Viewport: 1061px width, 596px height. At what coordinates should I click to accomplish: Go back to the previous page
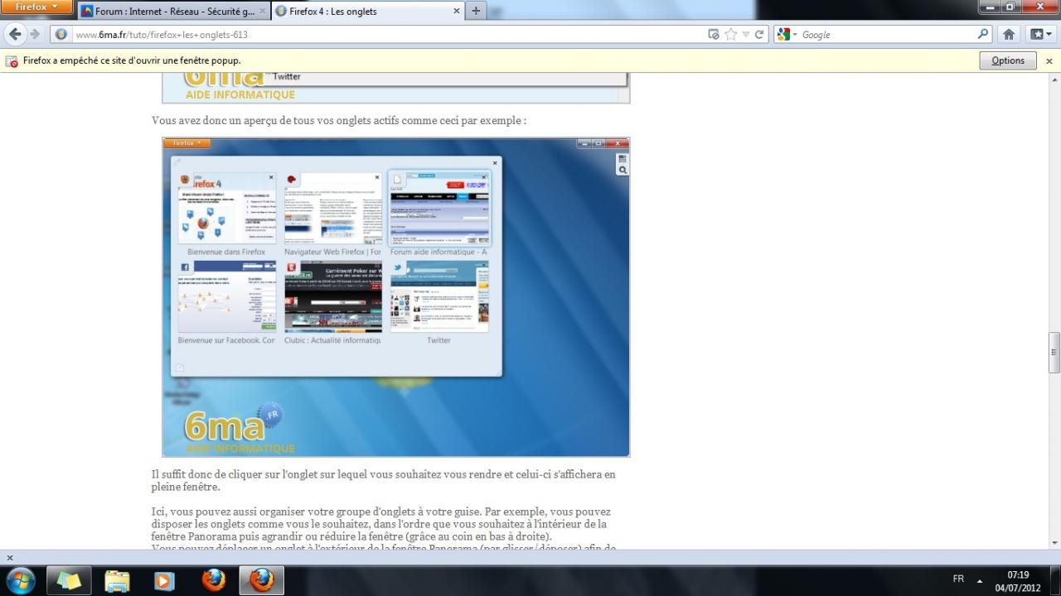coord(14,34)
